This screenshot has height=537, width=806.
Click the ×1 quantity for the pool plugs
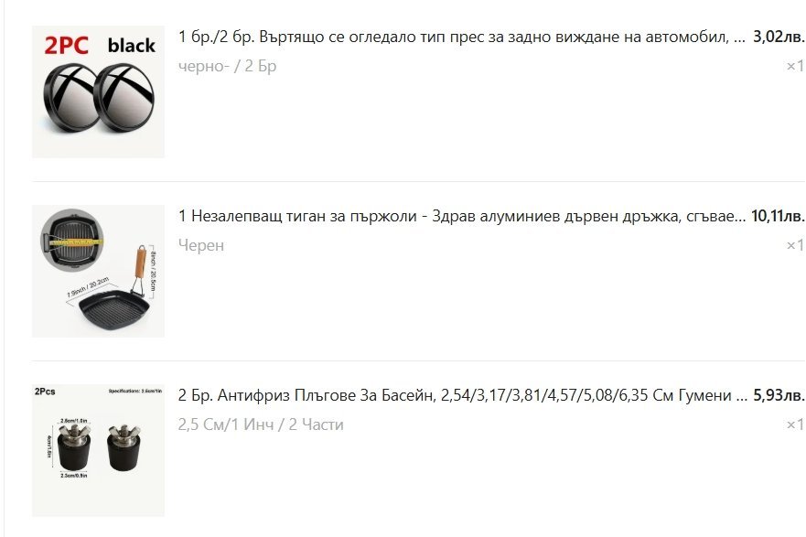[x=795, y=425]
